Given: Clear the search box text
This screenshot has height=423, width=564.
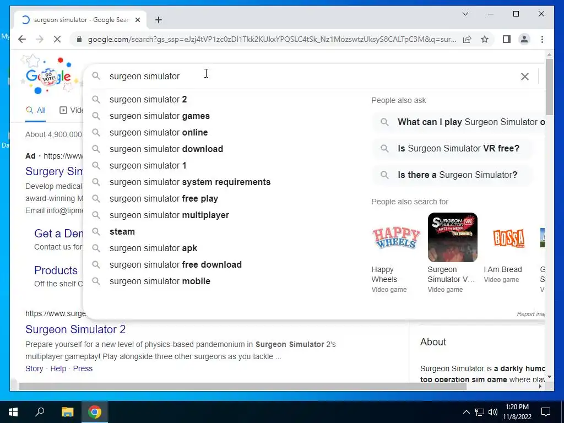Looking at the screenshot, I should point(525,76).
